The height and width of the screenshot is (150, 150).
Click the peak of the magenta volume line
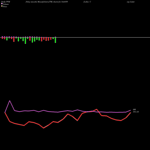coord(10,101)
